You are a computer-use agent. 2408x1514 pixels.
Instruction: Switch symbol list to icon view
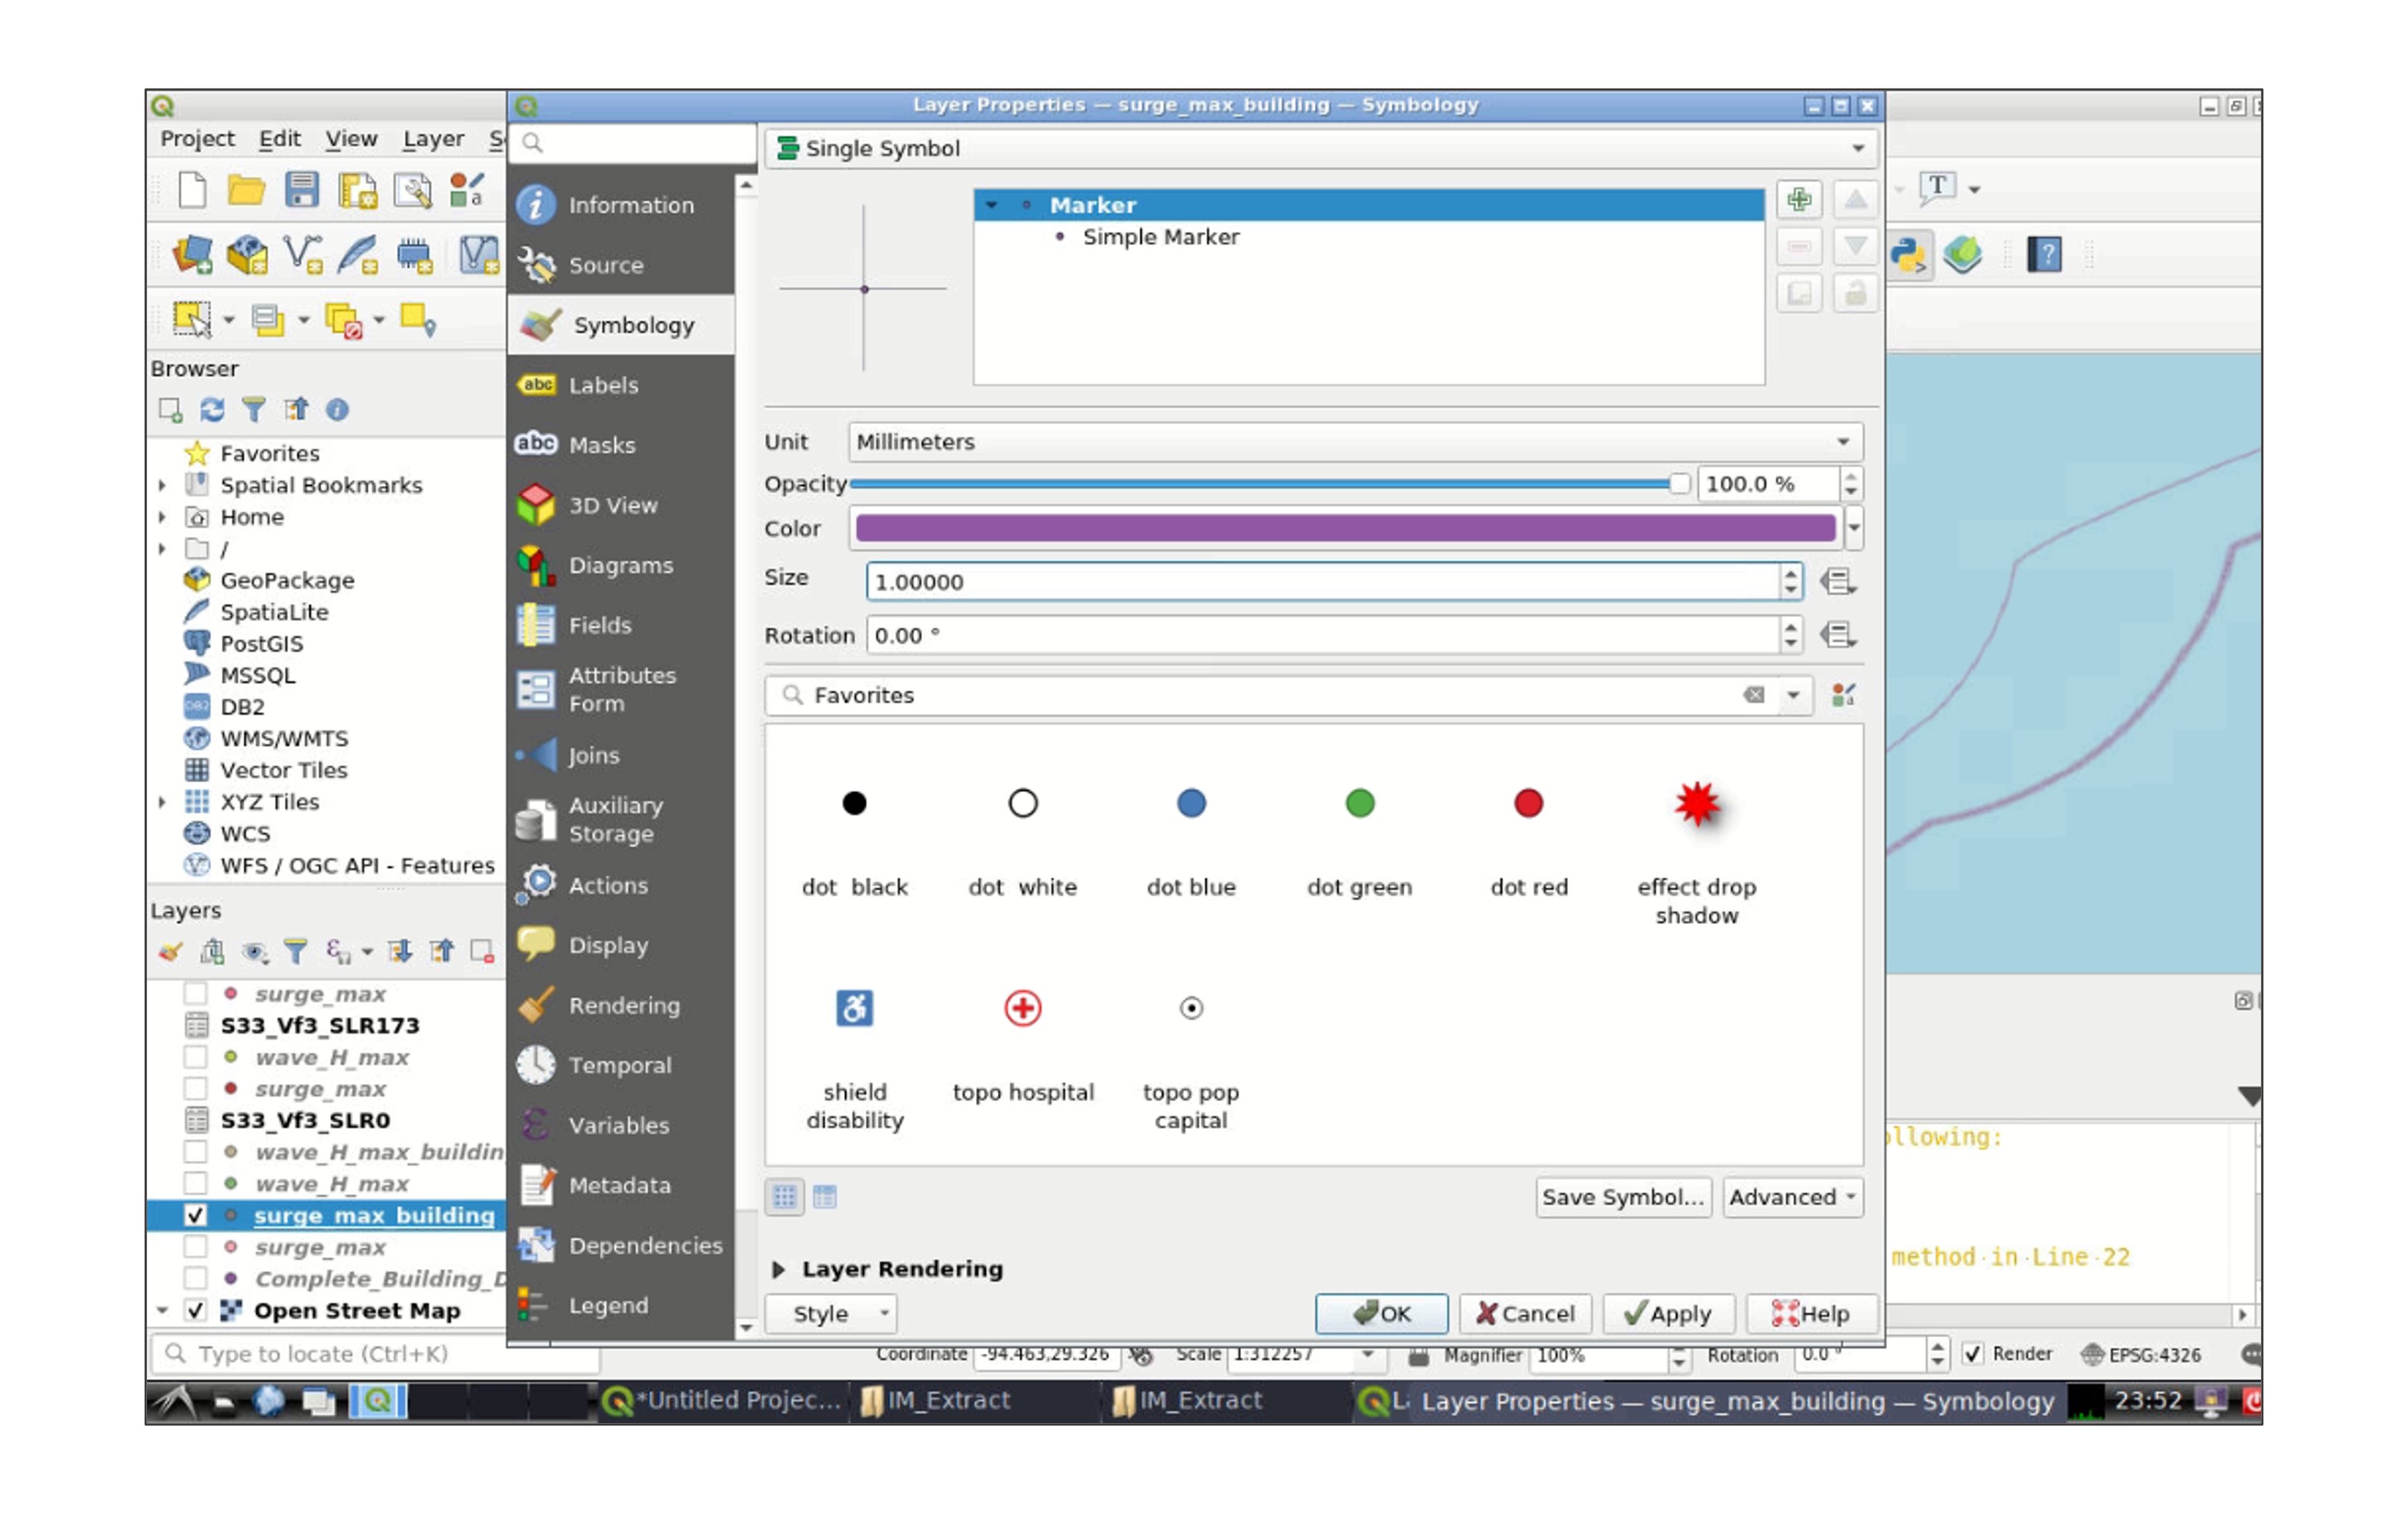pyautogui.click(x=784, y=1196)
